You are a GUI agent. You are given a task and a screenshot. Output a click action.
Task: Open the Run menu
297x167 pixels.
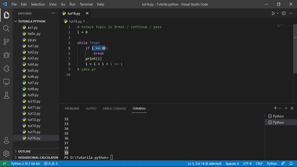pyautogui.click(x=72, y=4)
